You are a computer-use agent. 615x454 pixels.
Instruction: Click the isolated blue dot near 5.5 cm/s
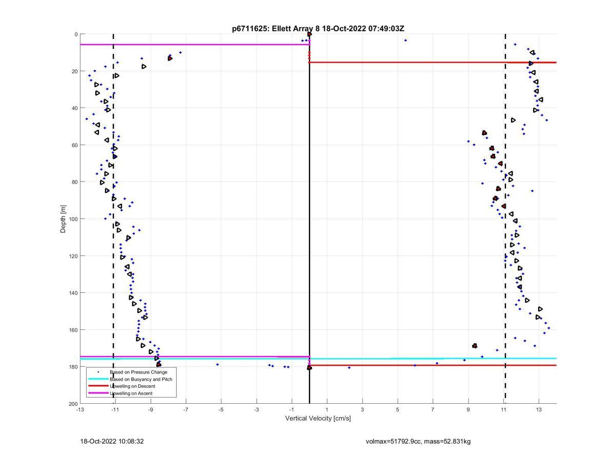[405, 40]
